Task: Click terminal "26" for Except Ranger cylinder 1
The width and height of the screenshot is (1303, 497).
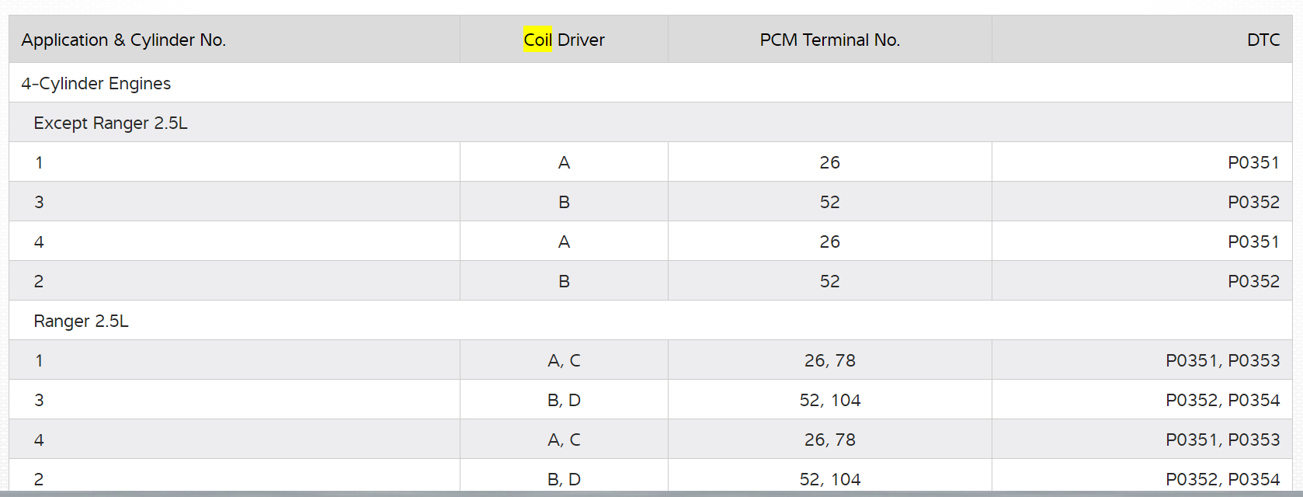Action: click(x=829, y=162)
